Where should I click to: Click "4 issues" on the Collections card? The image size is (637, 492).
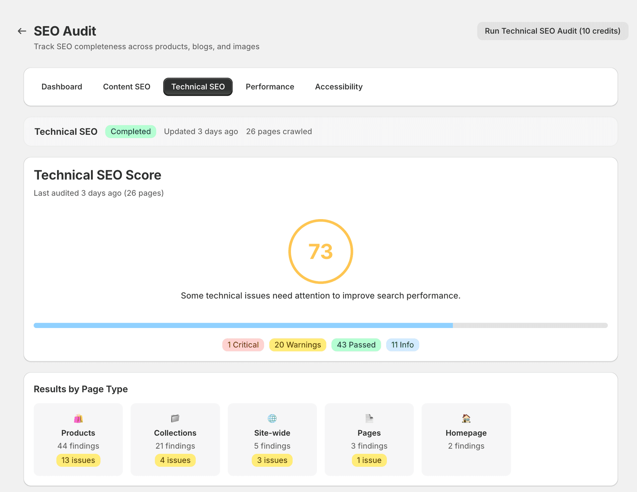[x=175, y=460]
